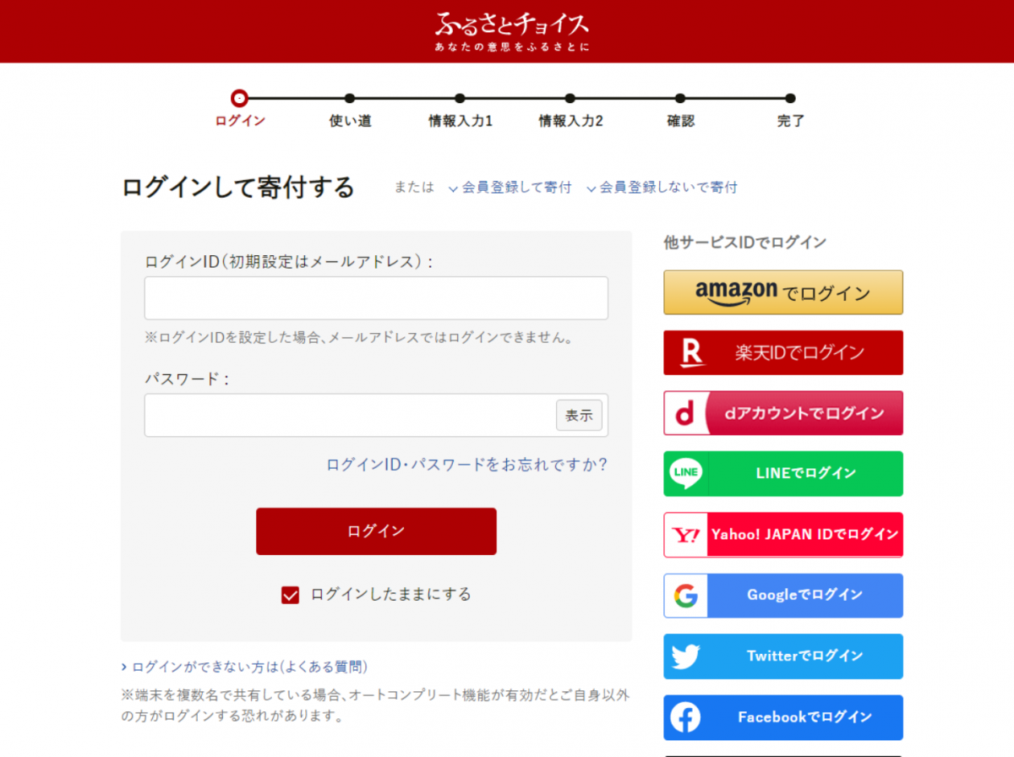1014x757 pixels.
Task: Select the 確認 step
Action: tap(680, 110)
